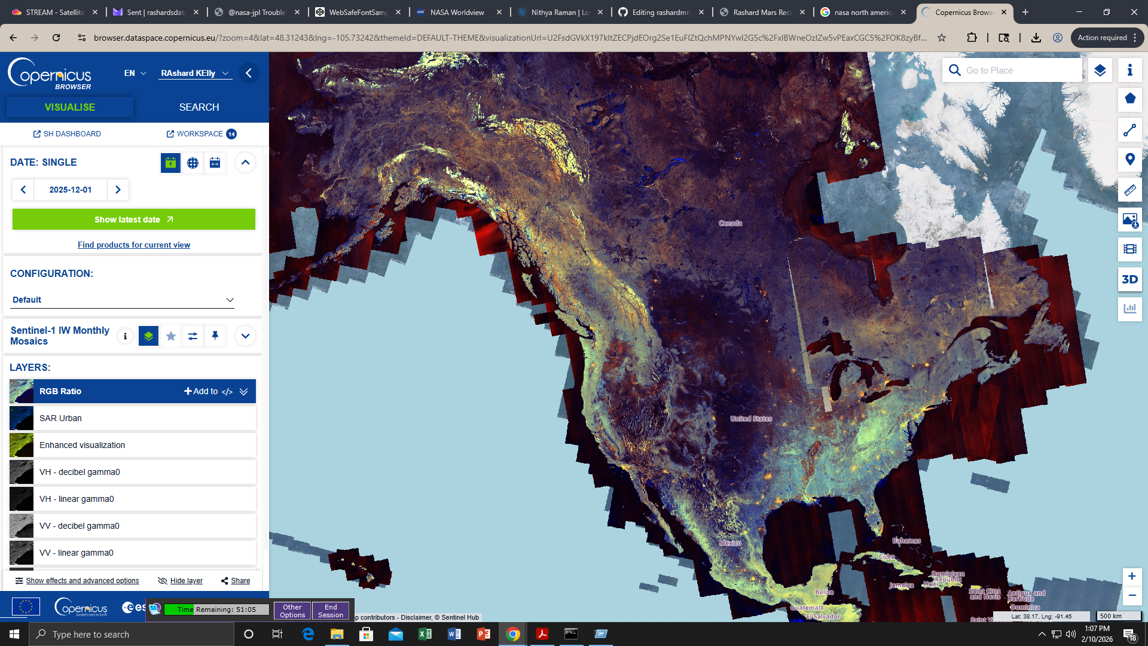The image size is (1148, 646).
Task: Open Find products for current view link
Action: (x=134, y=245)
